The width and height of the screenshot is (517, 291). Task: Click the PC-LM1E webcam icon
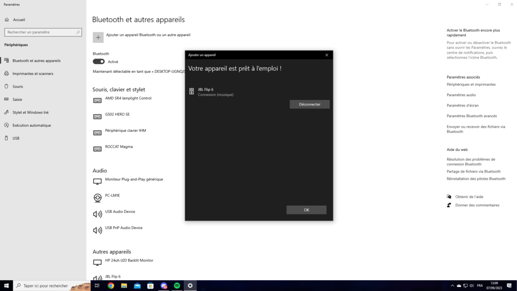(97, 198)
